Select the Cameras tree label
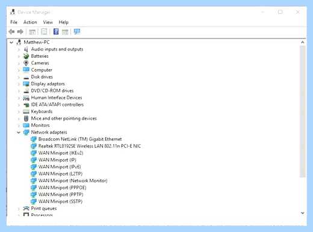The width and height of the screenshot is (313, 232). click(40, 63)
